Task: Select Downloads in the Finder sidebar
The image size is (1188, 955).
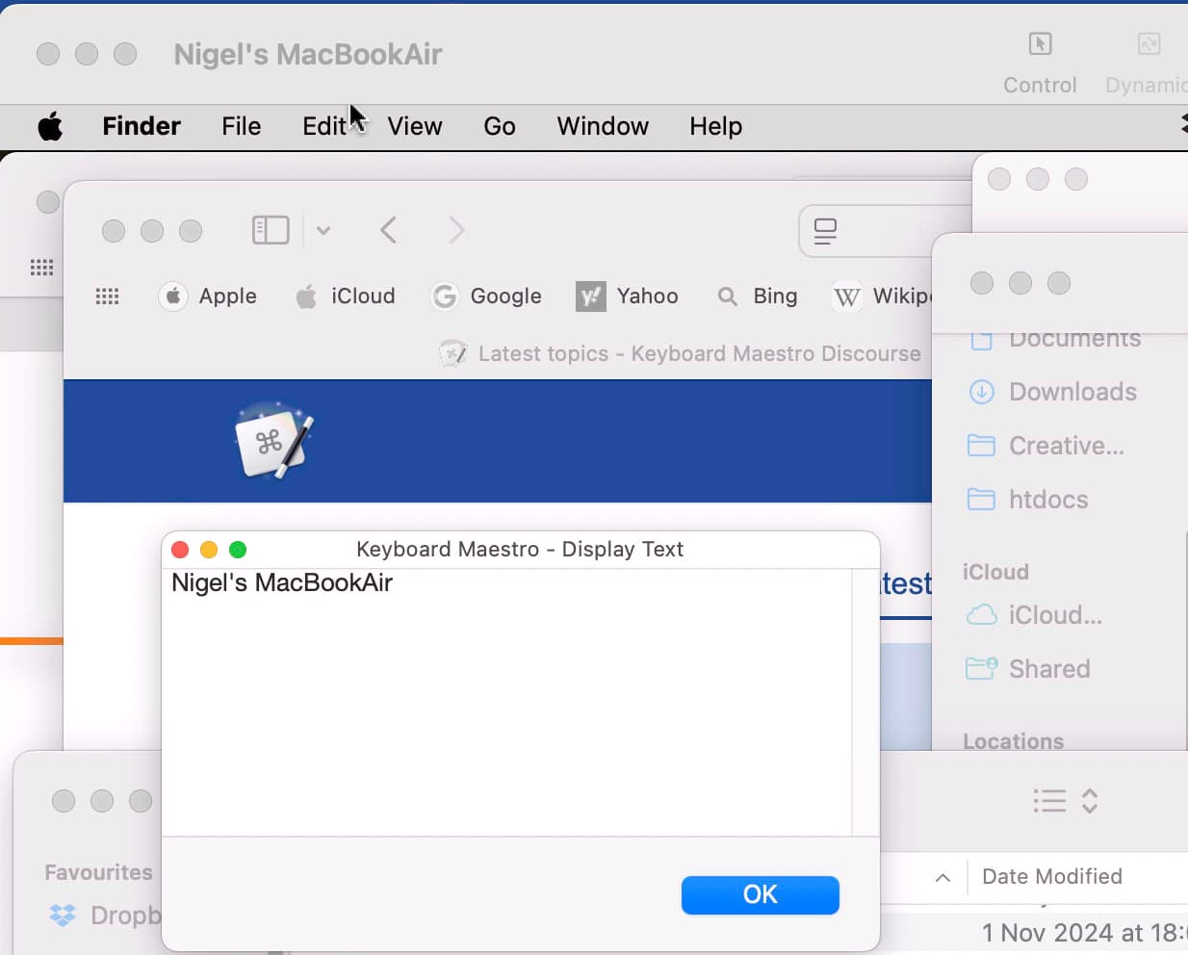Action: click(x=1053, y=392)
